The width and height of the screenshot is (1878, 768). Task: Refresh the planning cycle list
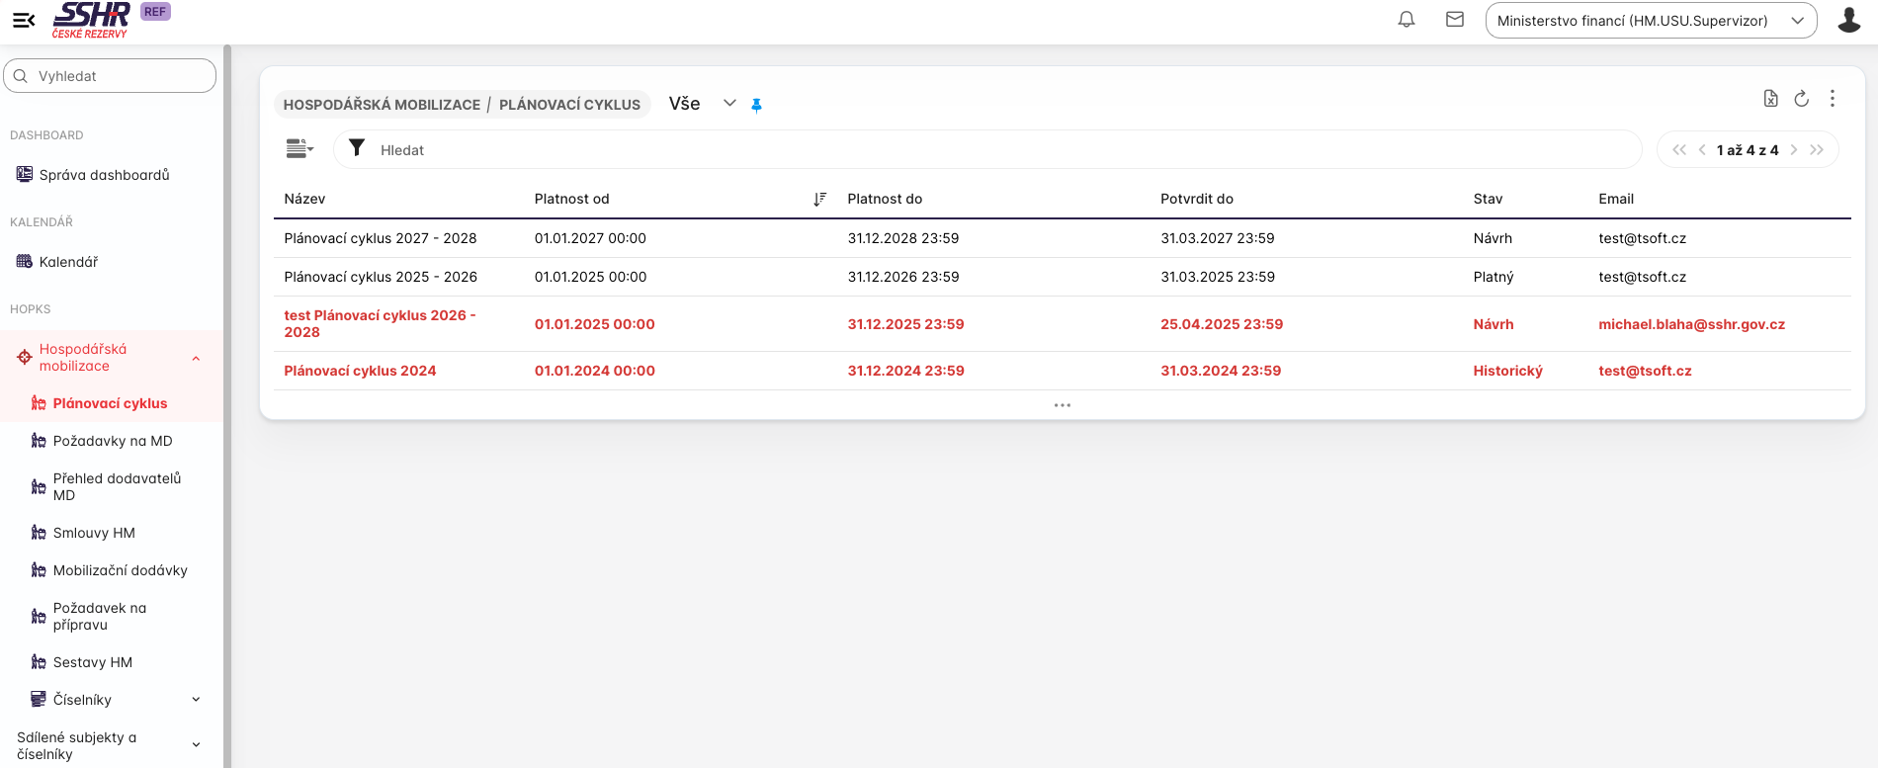(1801, 99)
